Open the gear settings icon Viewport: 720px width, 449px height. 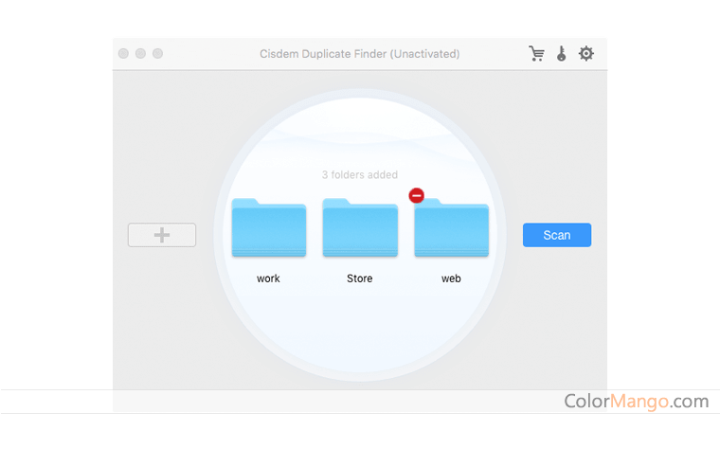(585, 54)
